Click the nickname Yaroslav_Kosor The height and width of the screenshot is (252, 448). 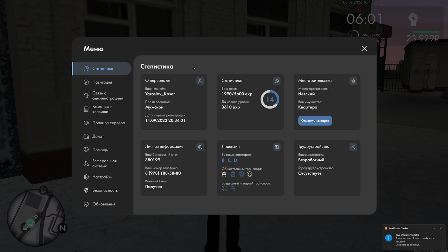click(160, 94)
